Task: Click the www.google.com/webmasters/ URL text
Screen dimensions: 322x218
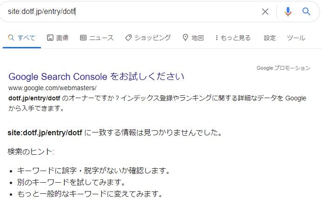Action: pos(53,88)
